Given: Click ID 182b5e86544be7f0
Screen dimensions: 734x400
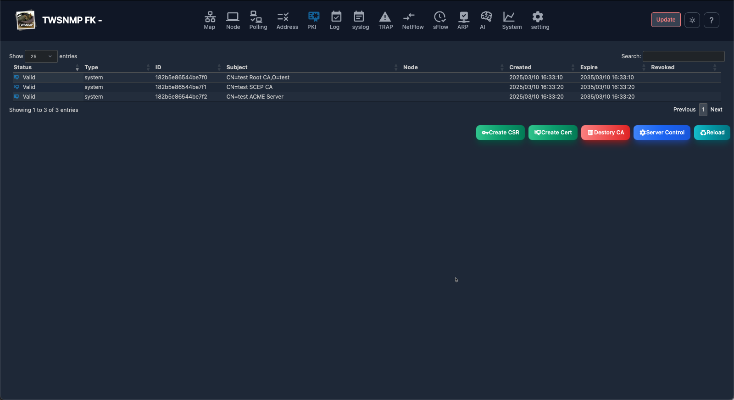Looking at the screenshot, I should (x=181, y=78).
